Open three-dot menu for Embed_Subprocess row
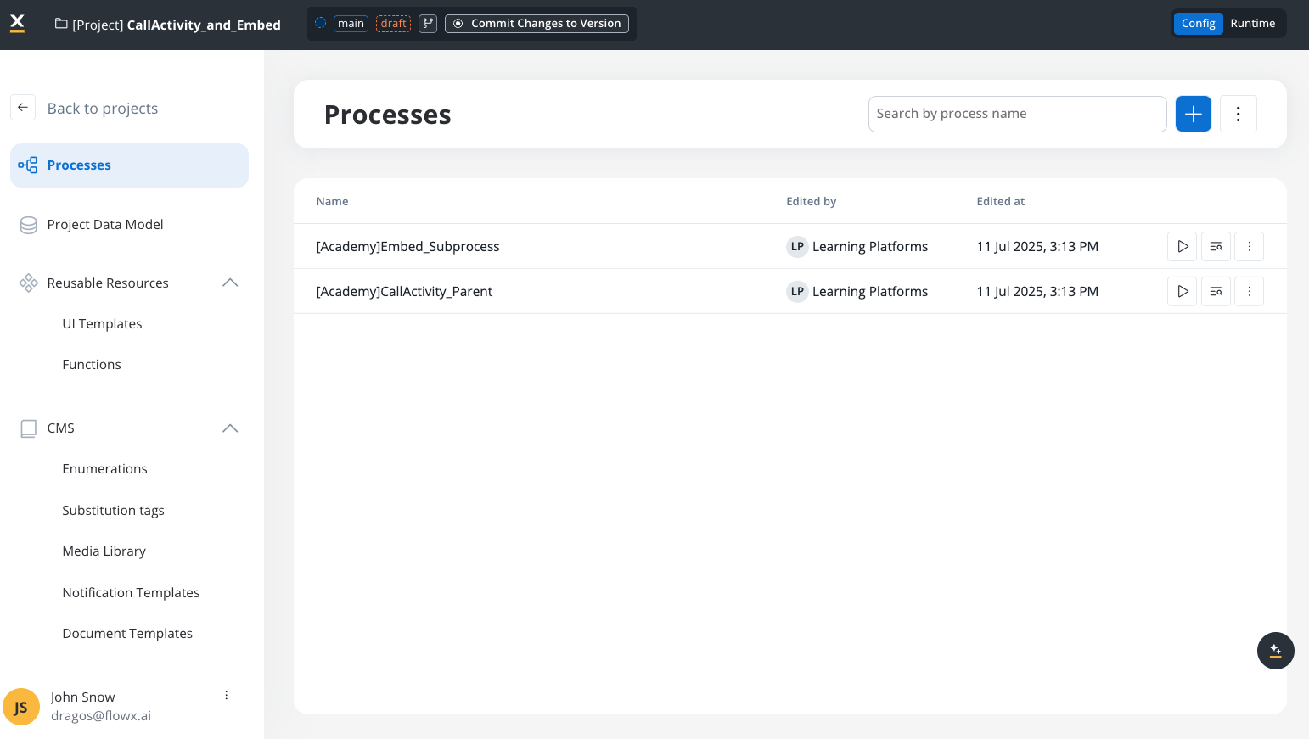This screenshot has height=739, width=1309. pyautogui.click(x=1249, y=247)
